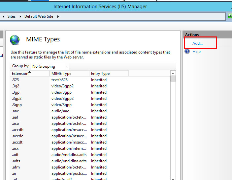Open the Help link in Actions

(196, 52)
